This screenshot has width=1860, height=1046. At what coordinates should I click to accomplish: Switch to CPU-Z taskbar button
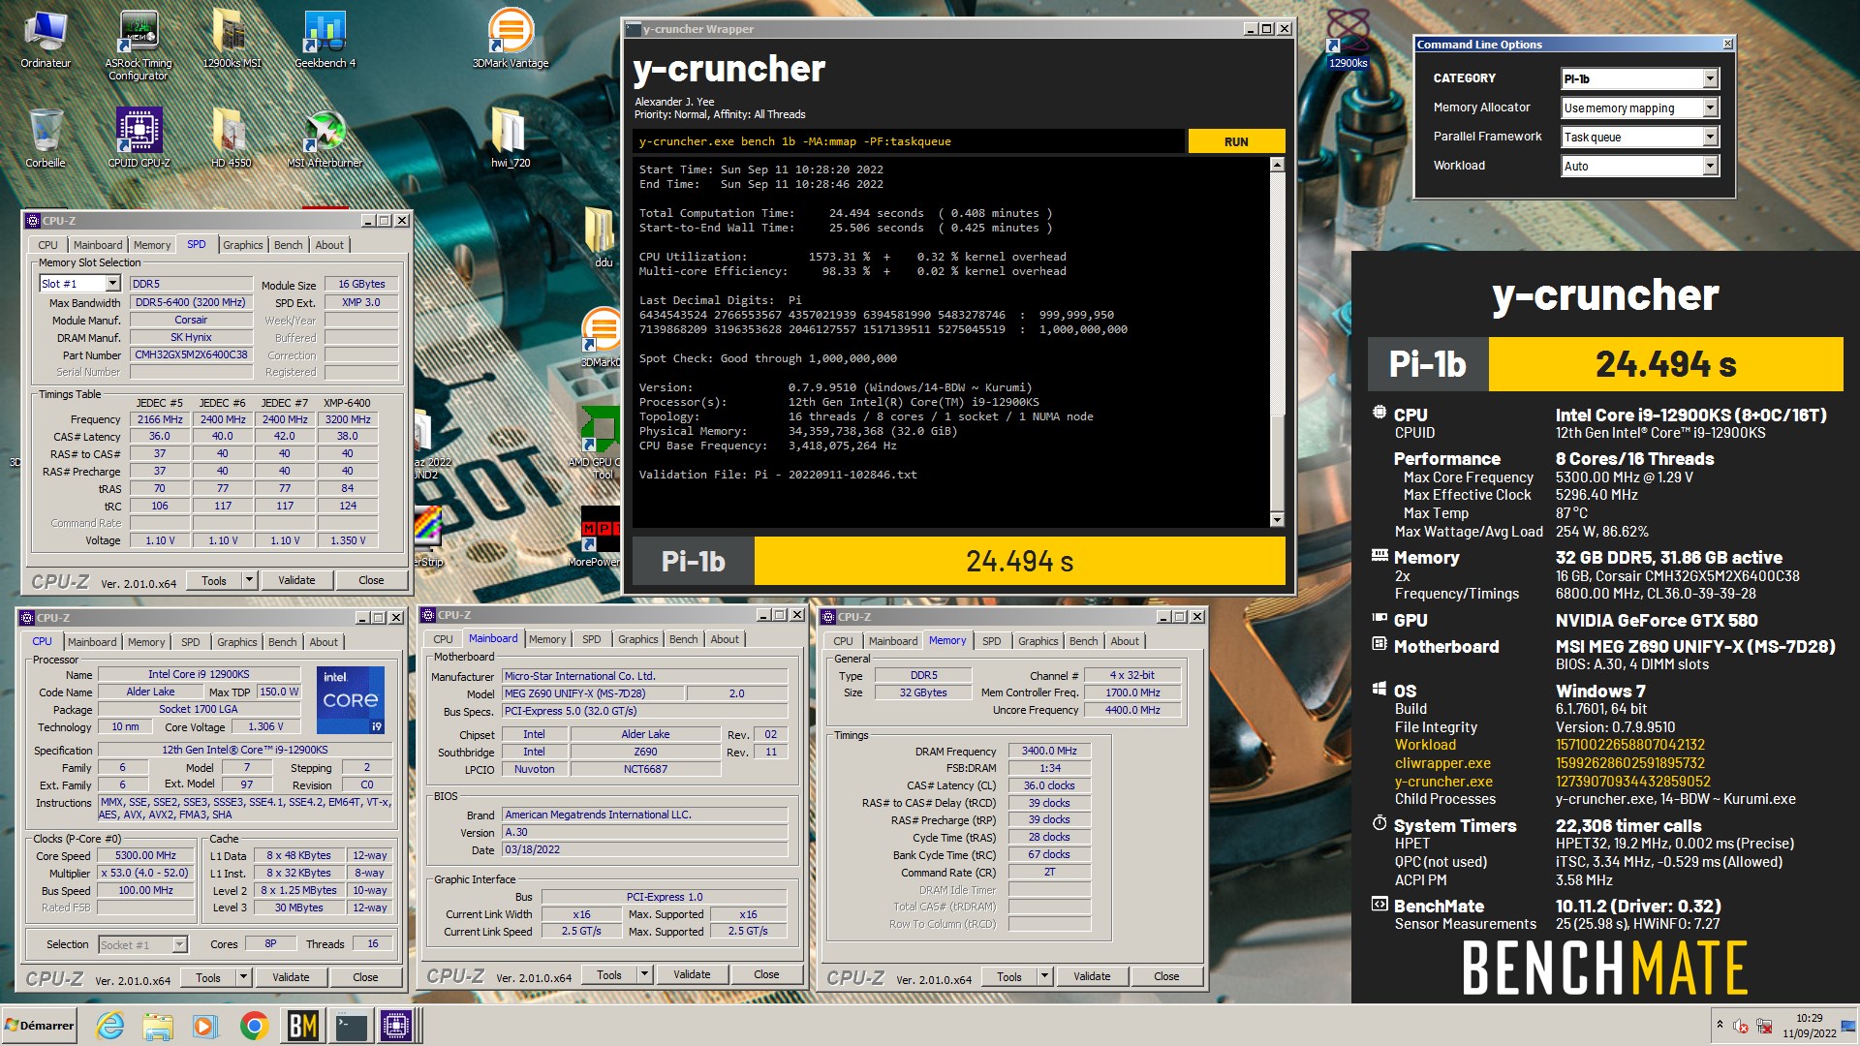tap(397, 1026)
